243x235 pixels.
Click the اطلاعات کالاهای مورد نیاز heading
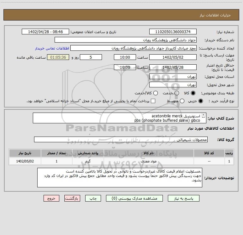210,128
